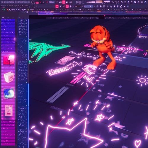Select previous pattern with minus button
148x148 pixels.
83,7
